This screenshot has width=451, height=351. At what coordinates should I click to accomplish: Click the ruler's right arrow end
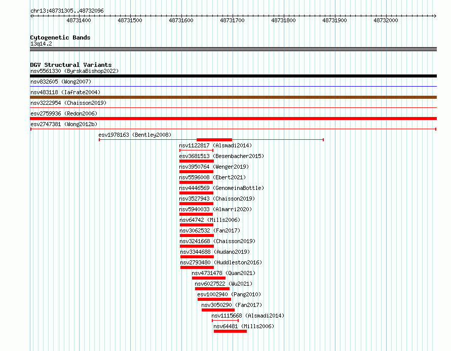(435, 16)
